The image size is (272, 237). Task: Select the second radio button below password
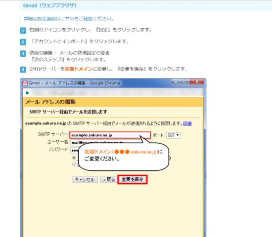click(x=74, y=164)
